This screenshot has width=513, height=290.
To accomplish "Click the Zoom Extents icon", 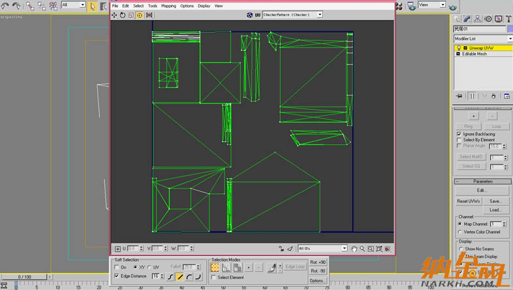I will coord(379,248).
